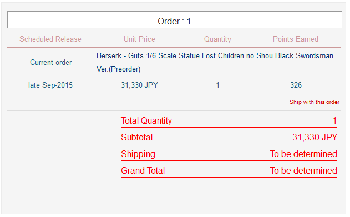
Task: Click the 31,330 JPY unit price cell
Action: (140, 85)
